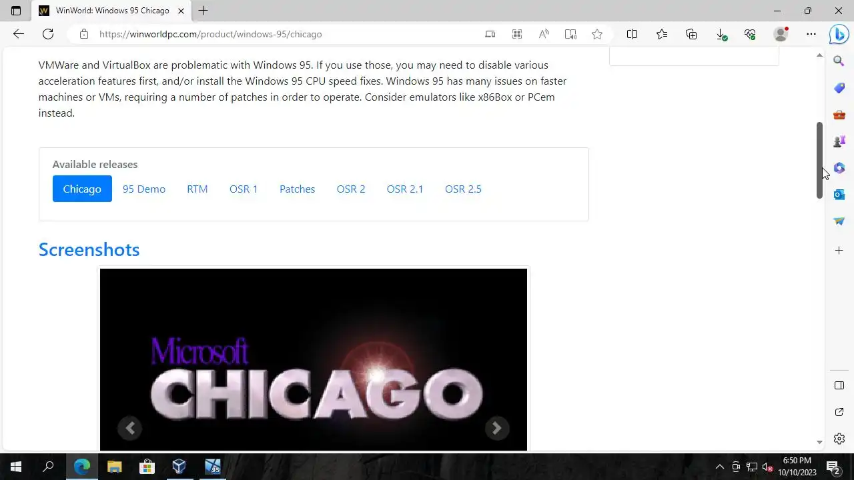Select the 95 Demo release
Viewport: 854px width, 480px height.
pos(144,189)
